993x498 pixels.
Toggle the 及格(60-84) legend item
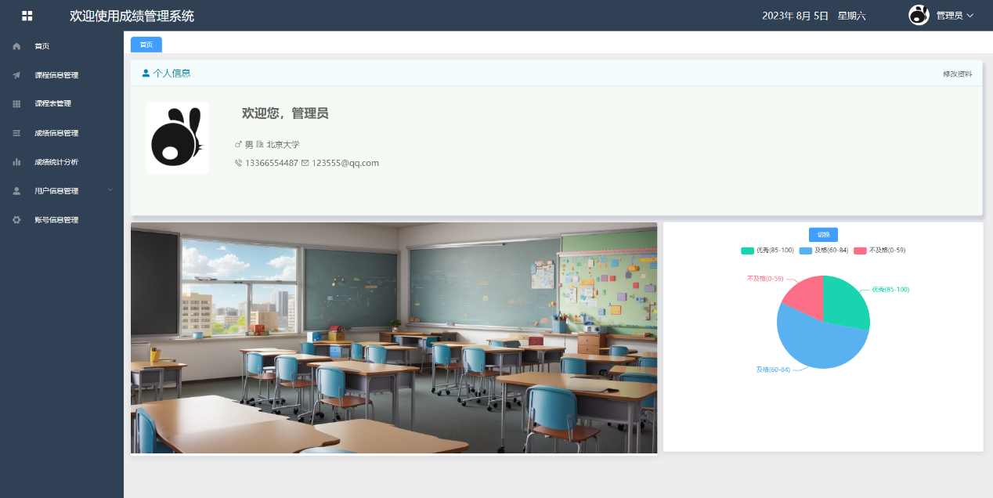coord(824,251)
